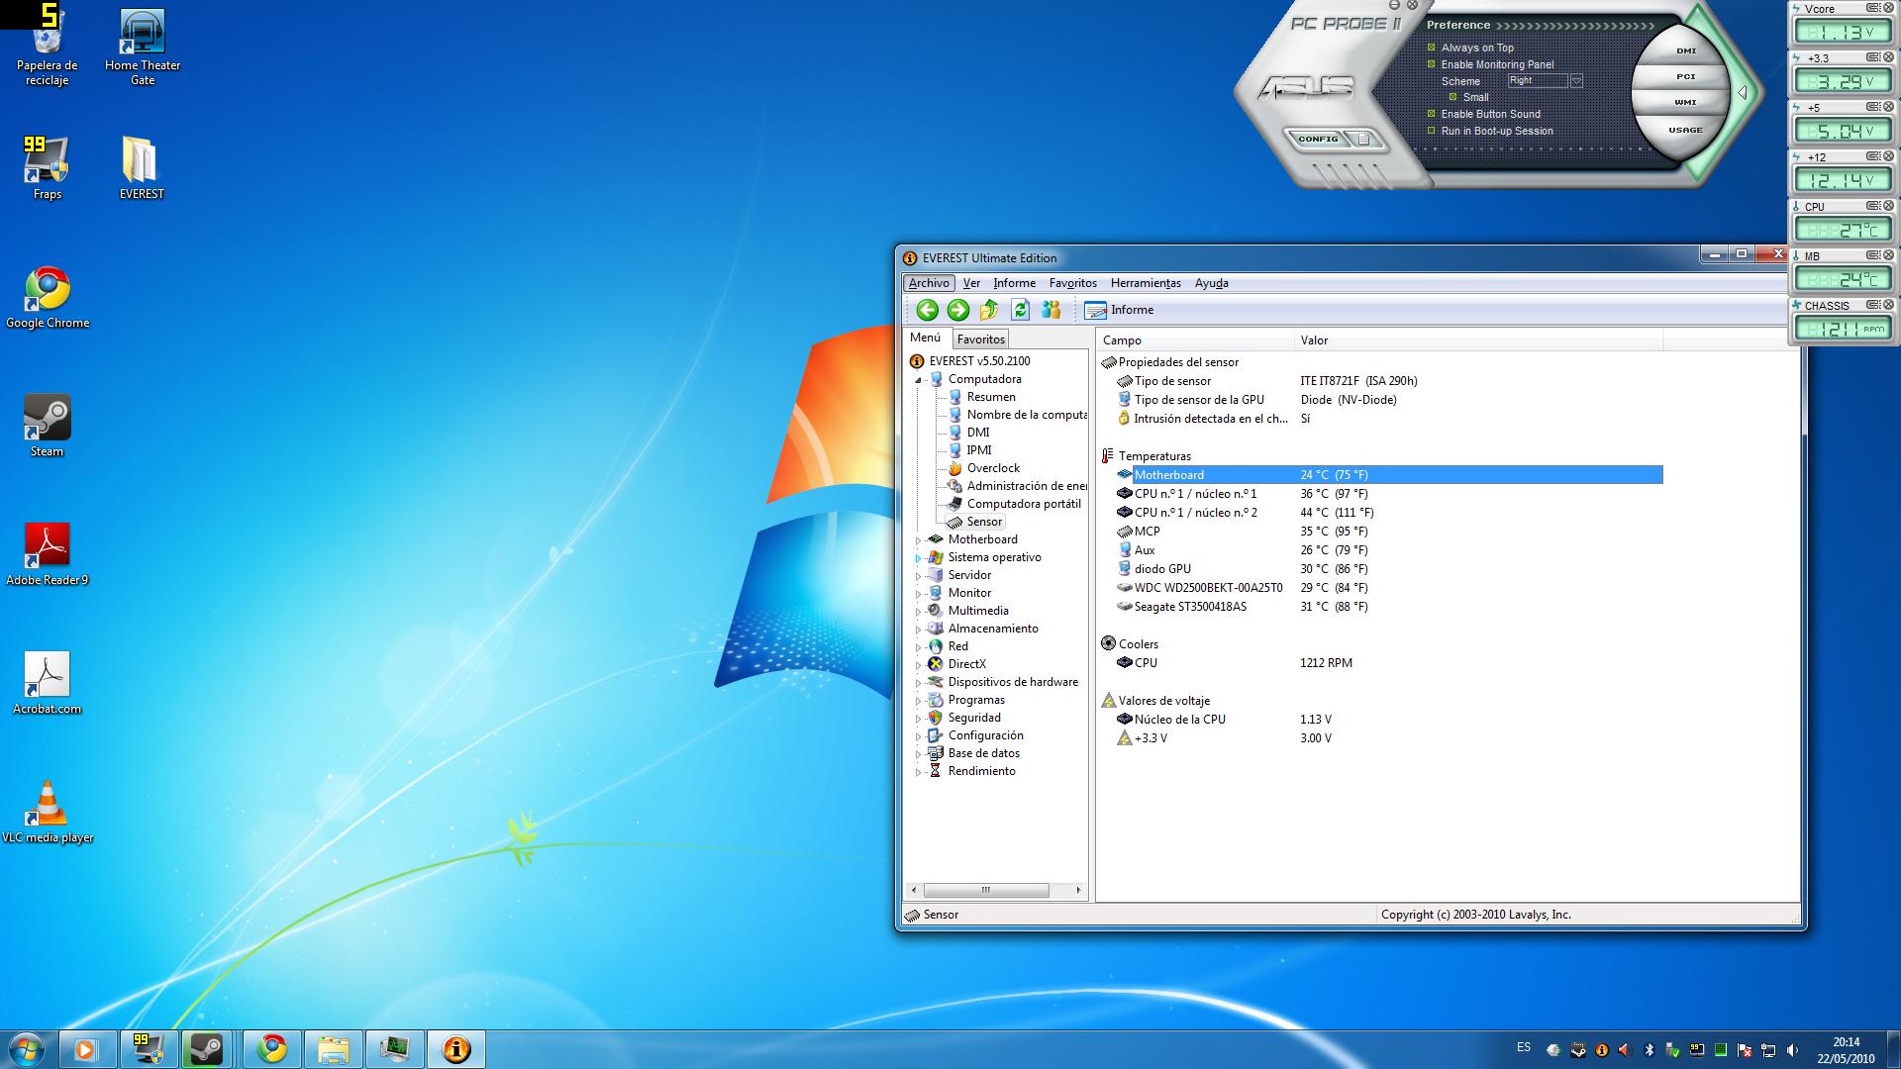Viewport: 1901px width, 1069px height.
Task: Collapse PC Probe with the triangle arrow
Action: [1743, 93]
